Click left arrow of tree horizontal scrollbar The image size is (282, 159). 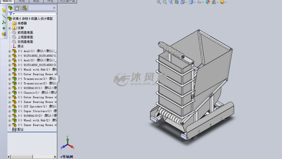point(9,157)
